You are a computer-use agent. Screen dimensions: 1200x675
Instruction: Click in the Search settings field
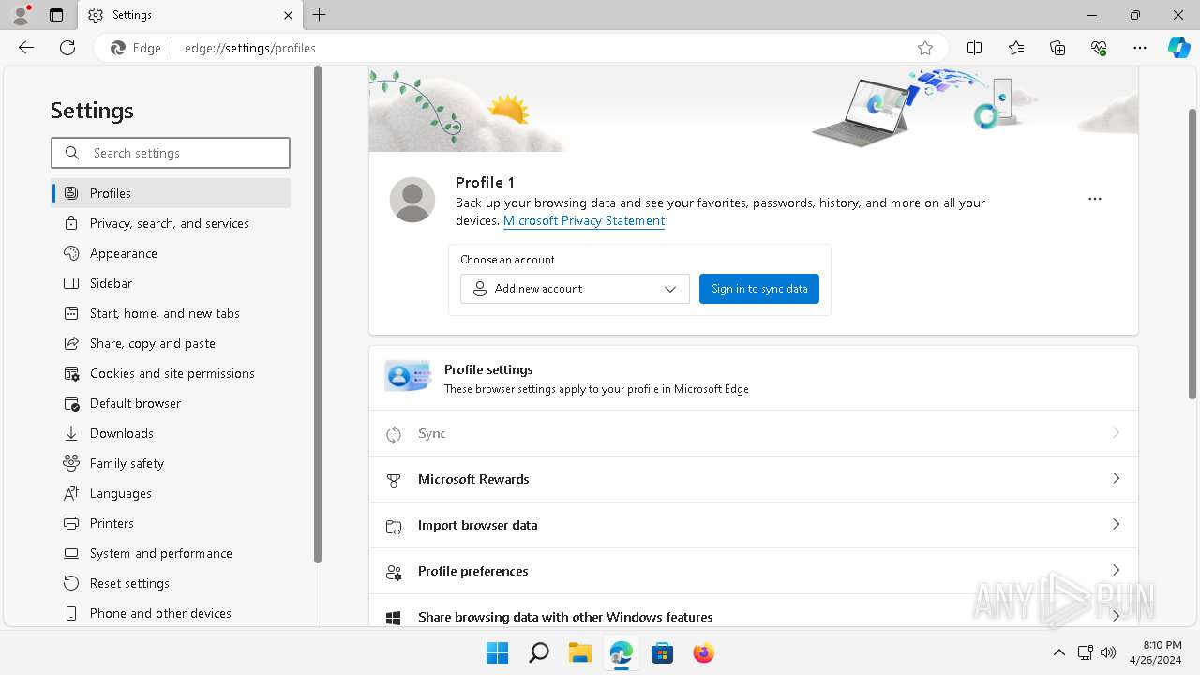point(171,153)
